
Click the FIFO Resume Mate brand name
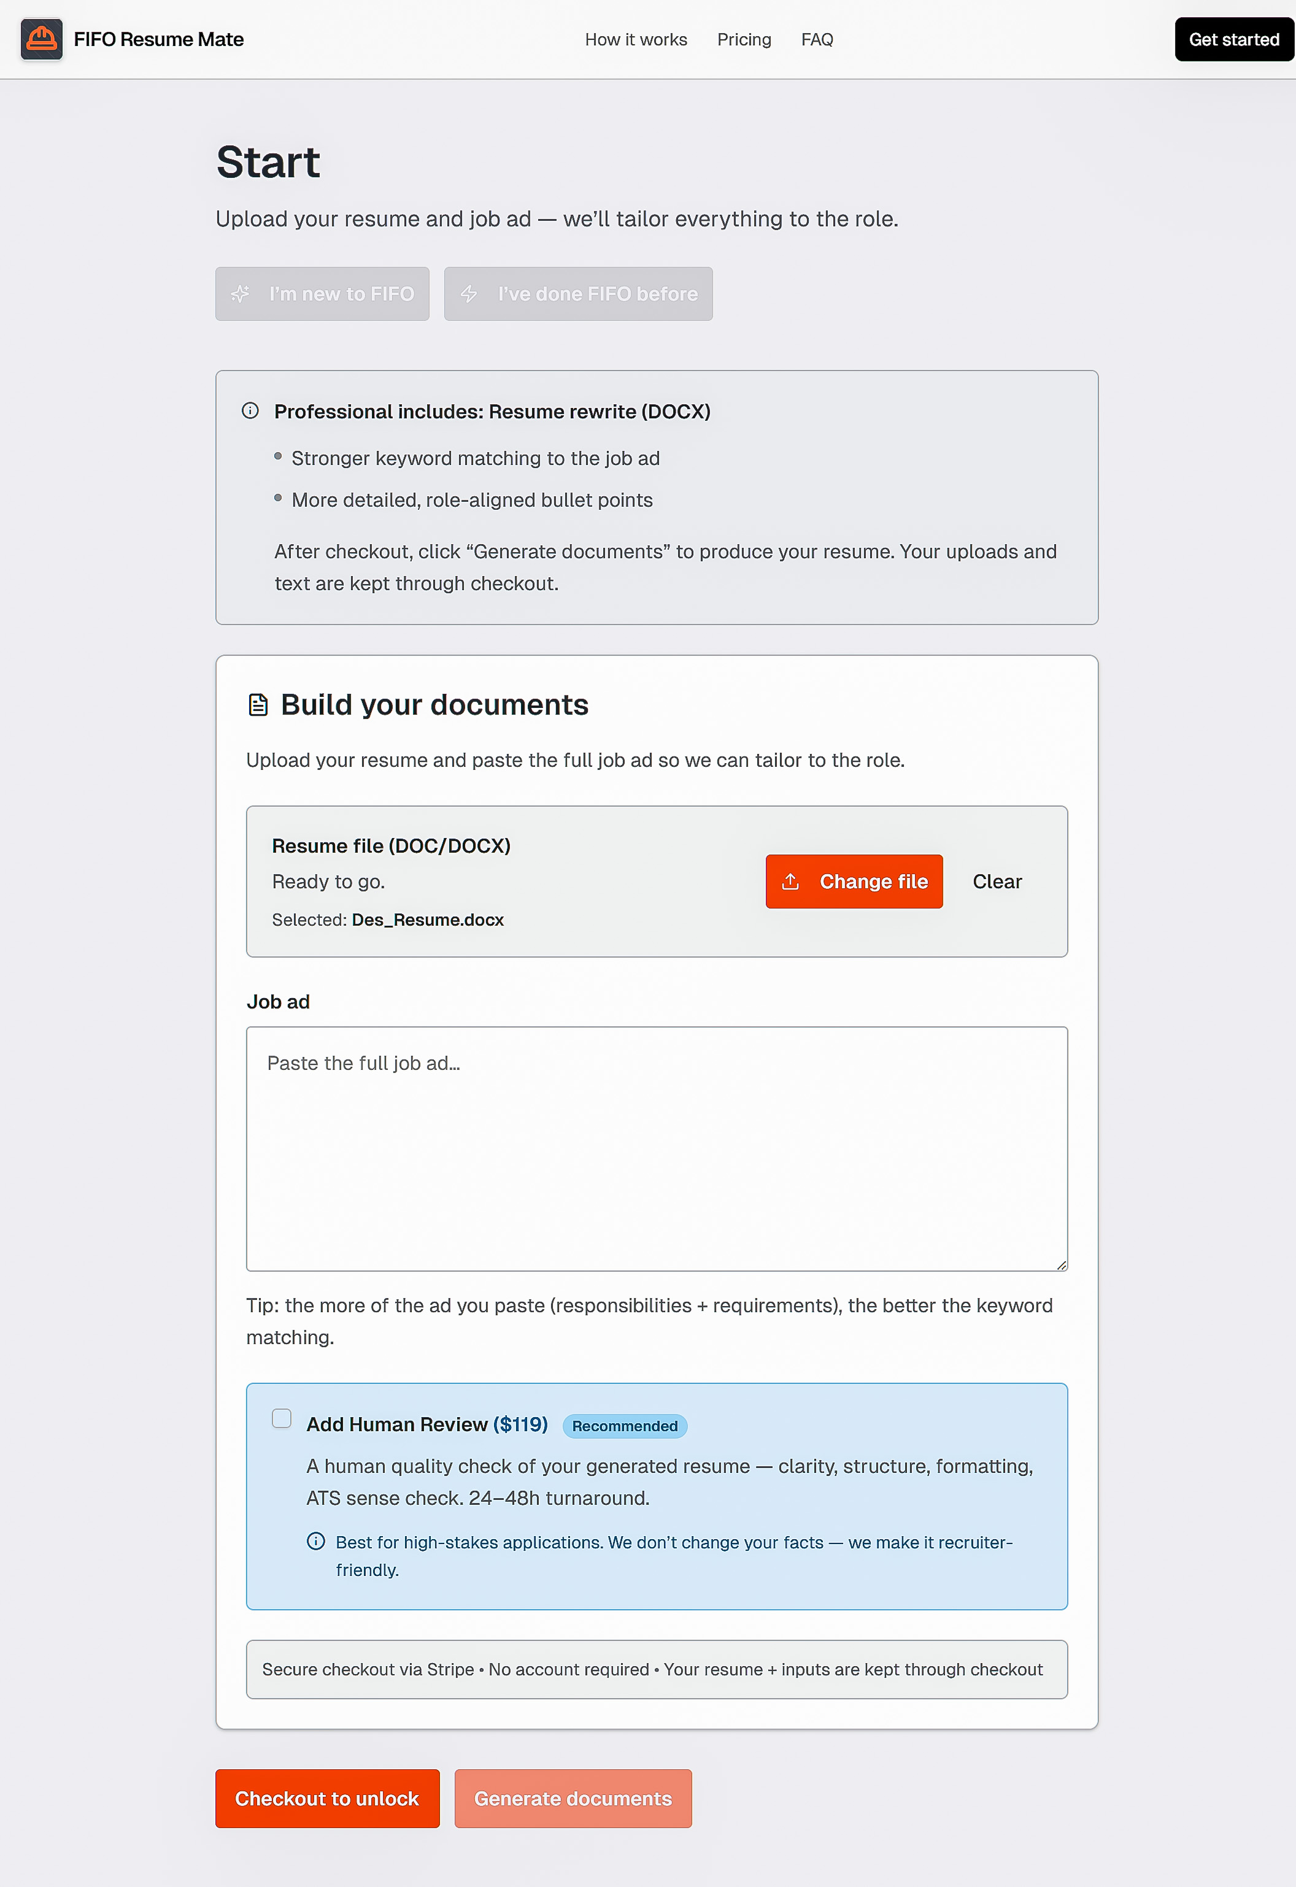pyautogui.click(x=158, y=40)
